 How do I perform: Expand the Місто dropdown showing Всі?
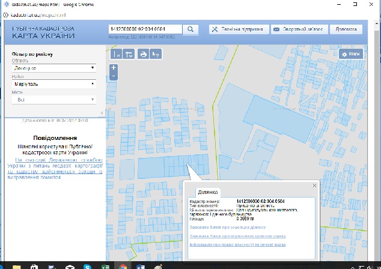click(54, 100)
